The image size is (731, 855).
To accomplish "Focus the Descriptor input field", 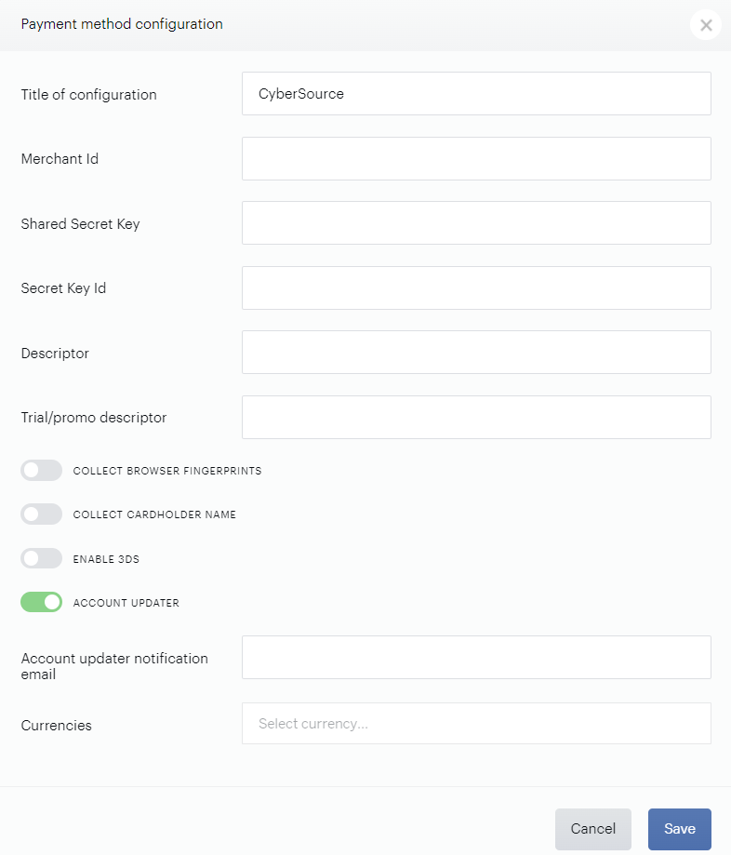I will [x=476, y=353].
